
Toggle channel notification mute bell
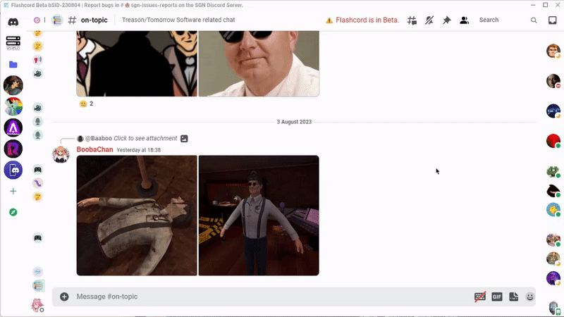point(429,20)
